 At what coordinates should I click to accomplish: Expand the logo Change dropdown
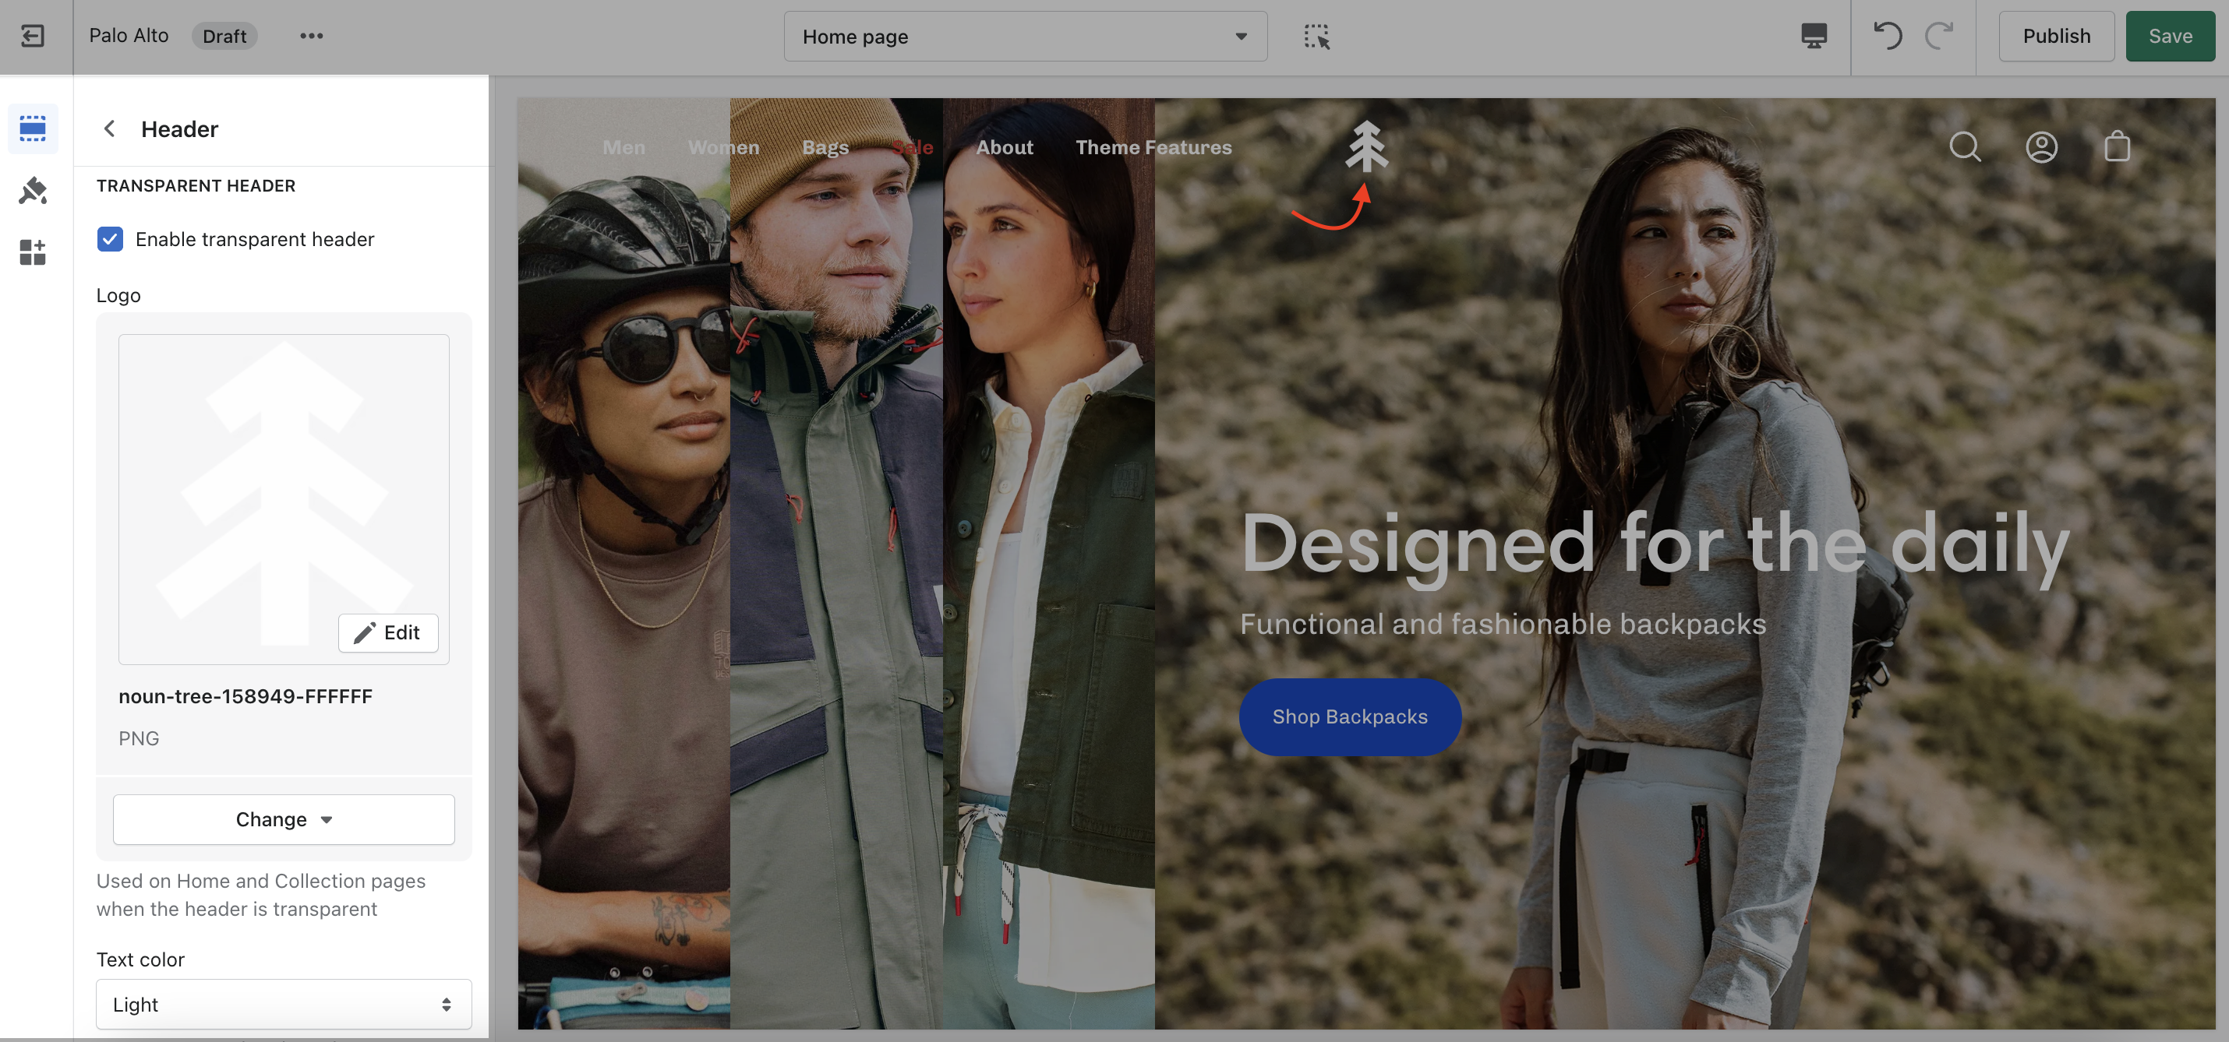click(x=284, y=819)
